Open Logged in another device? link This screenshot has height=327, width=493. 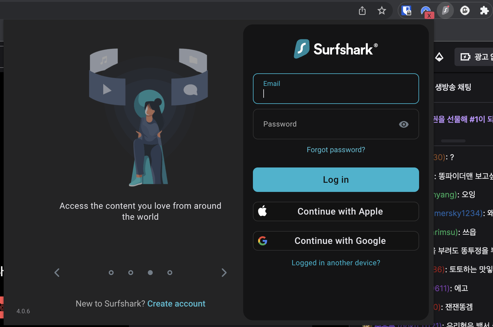(336, 263)
